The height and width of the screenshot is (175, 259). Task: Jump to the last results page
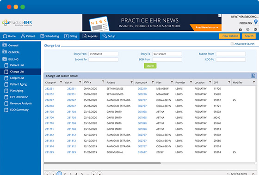(99, 174)
